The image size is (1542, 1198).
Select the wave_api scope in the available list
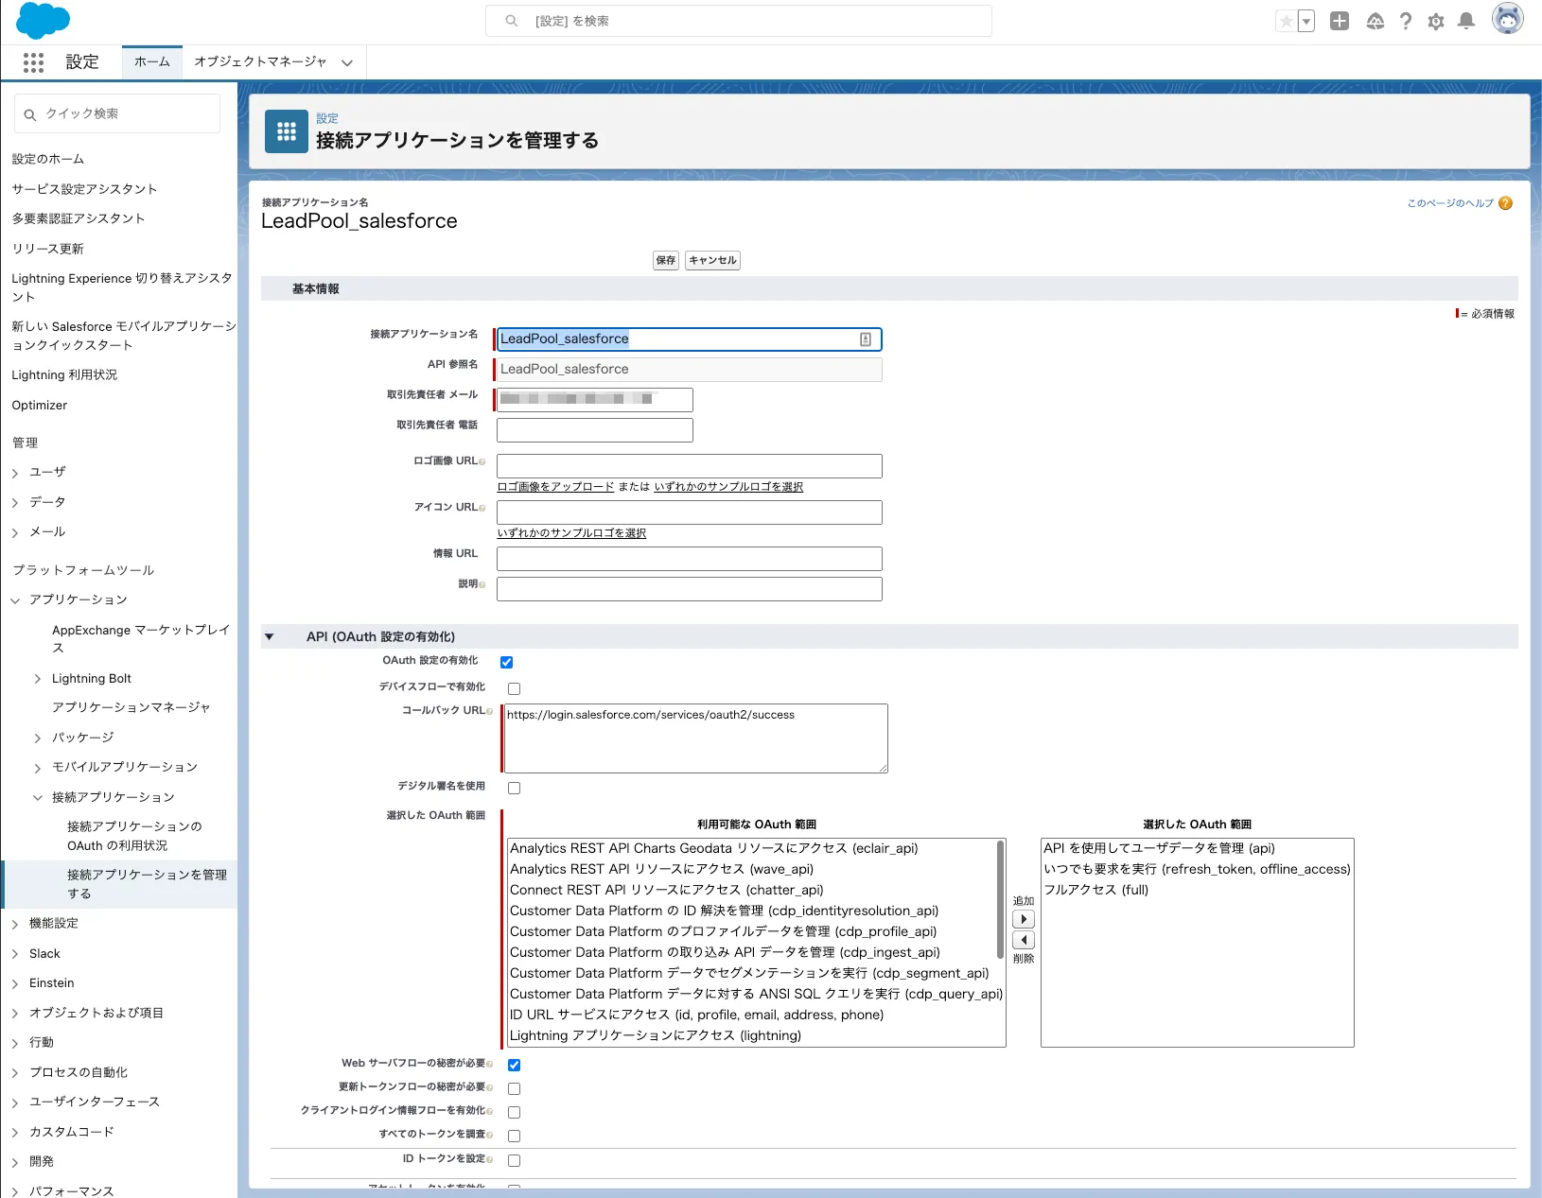662,869
